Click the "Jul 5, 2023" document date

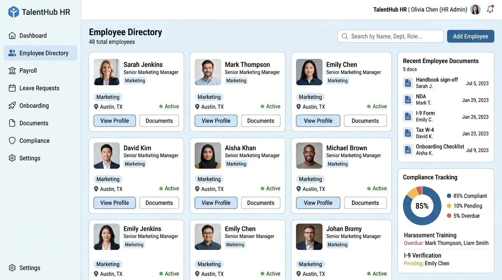pyautogui.click(x=477, y=83)
